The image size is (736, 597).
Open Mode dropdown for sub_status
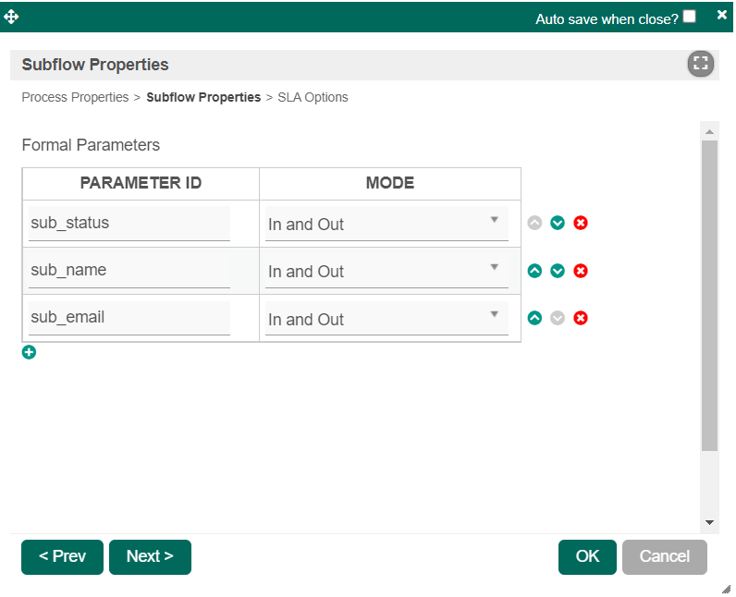[386, 224]
